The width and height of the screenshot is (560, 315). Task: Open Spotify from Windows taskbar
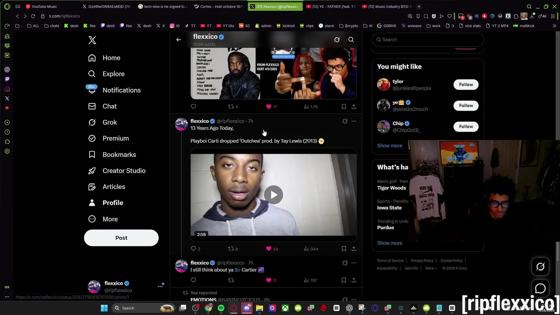pyautogui.click(x=221, y=308)
